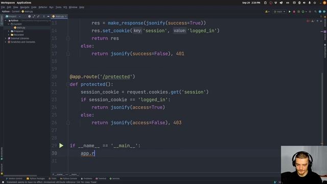This screenshot has width=327, height=184.
Task: Click the volume speaker icon in system tray
Action: click(x=304, y=3)
